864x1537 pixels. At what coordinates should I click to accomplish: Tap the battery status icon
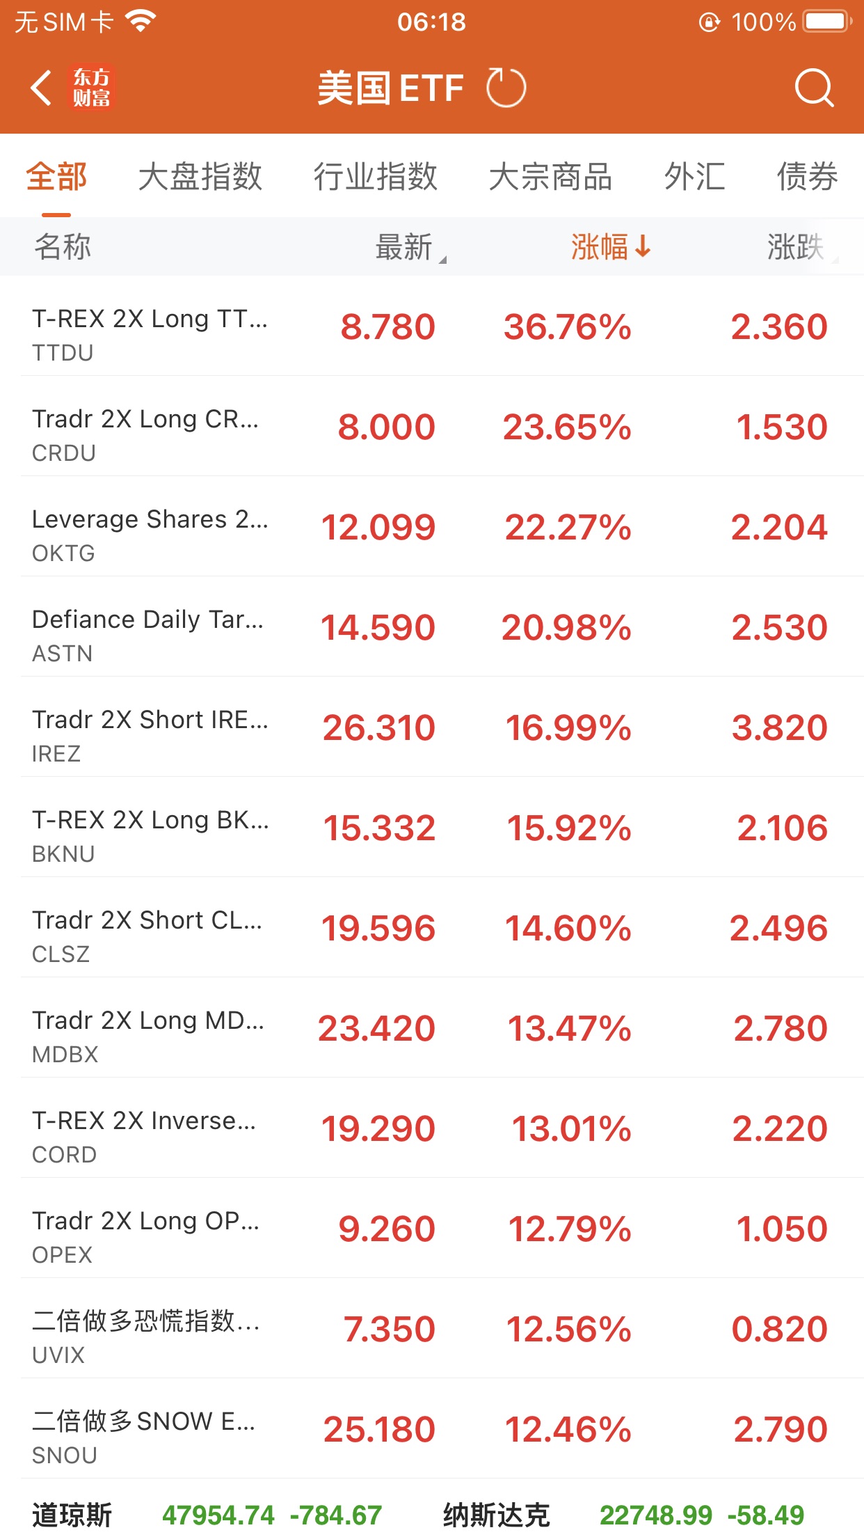(x=826, y=22)
